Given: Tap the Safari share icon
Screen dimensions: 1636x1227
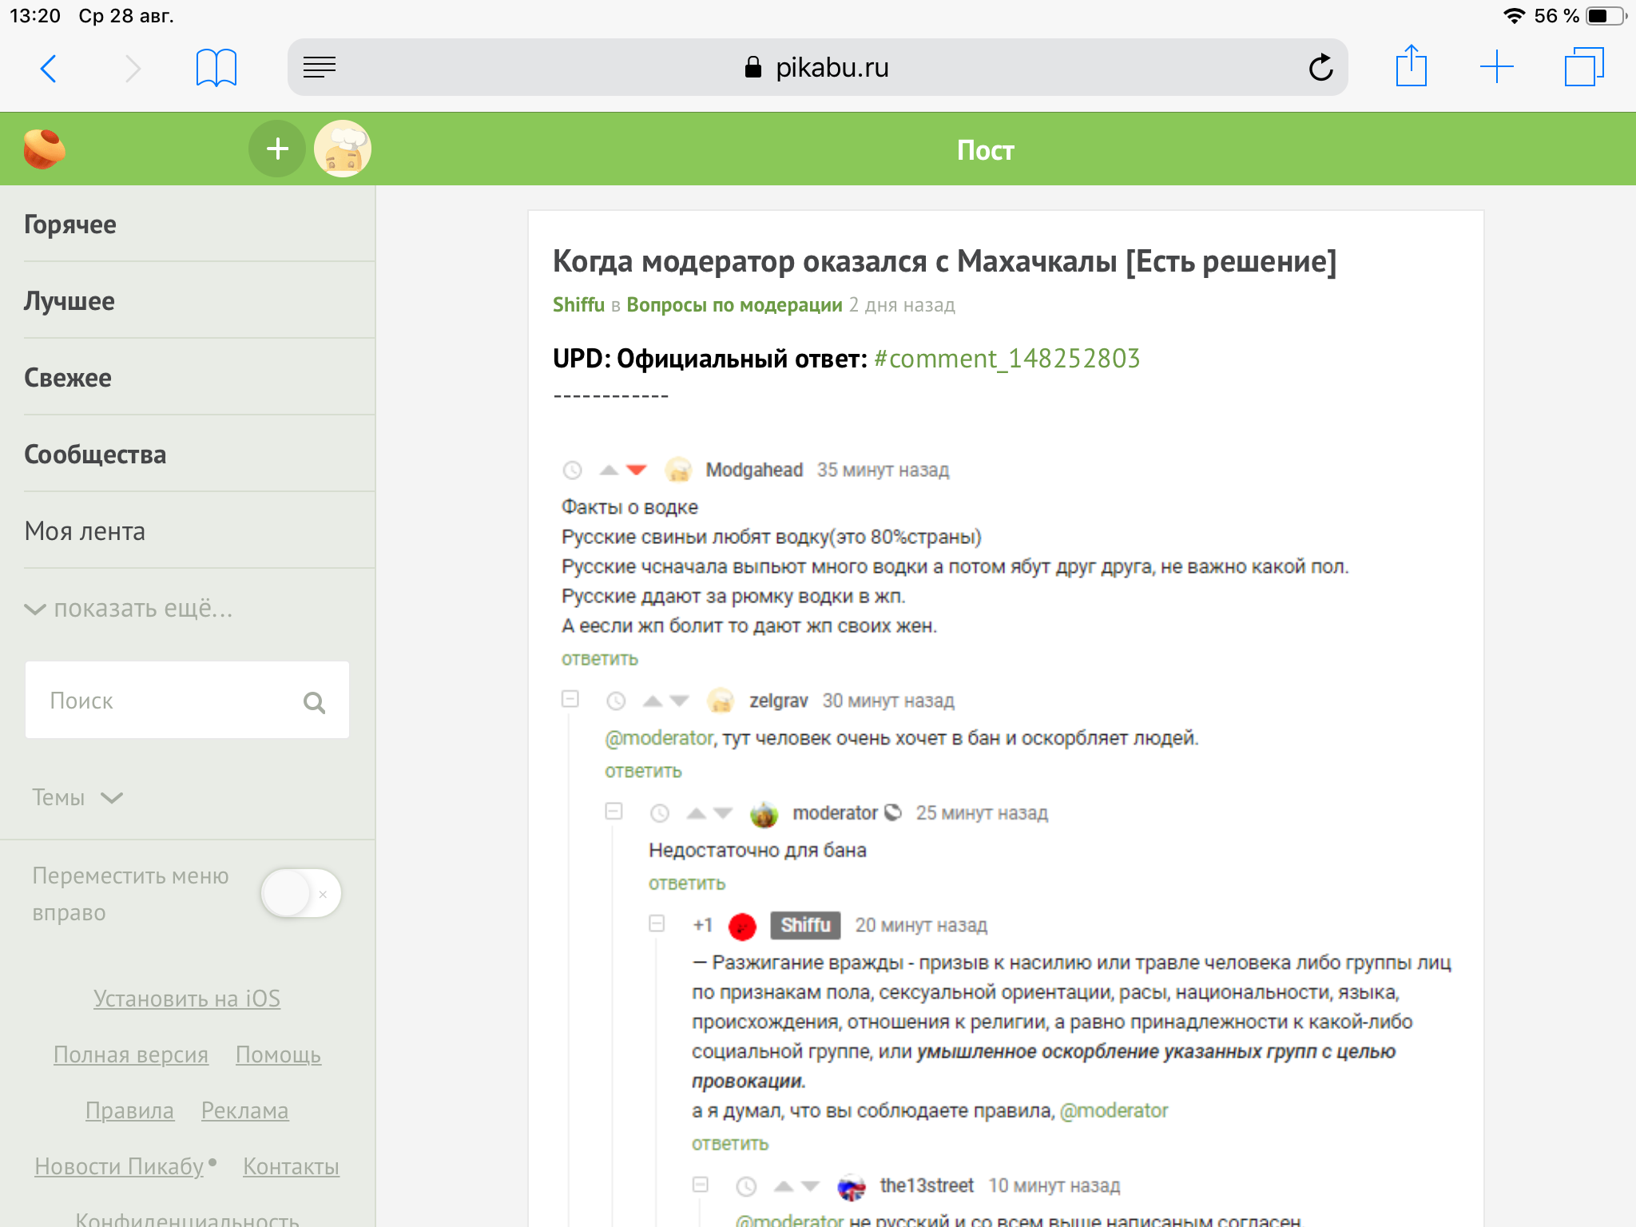Looking at the screenshot, I should [1411, 66].
